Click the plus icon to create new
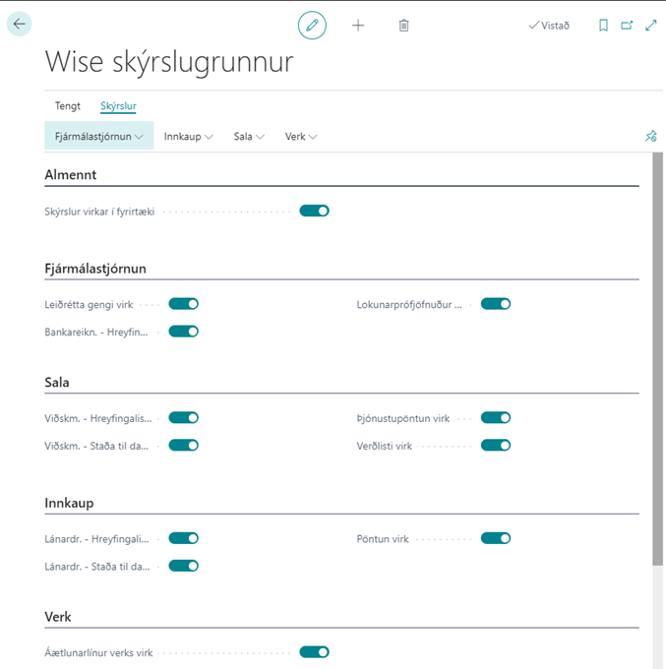This screenshot has width=666, height=669. pos(358,25)
